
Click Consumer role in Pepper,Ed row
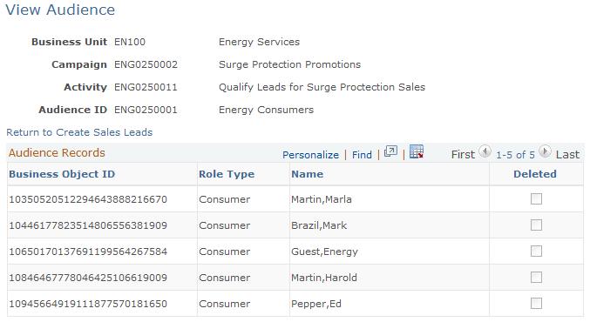[x=224, y=304]
